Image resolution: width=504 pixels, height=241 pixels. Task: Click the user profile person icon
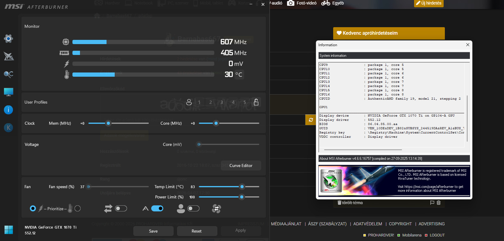(x=189, y=102)
